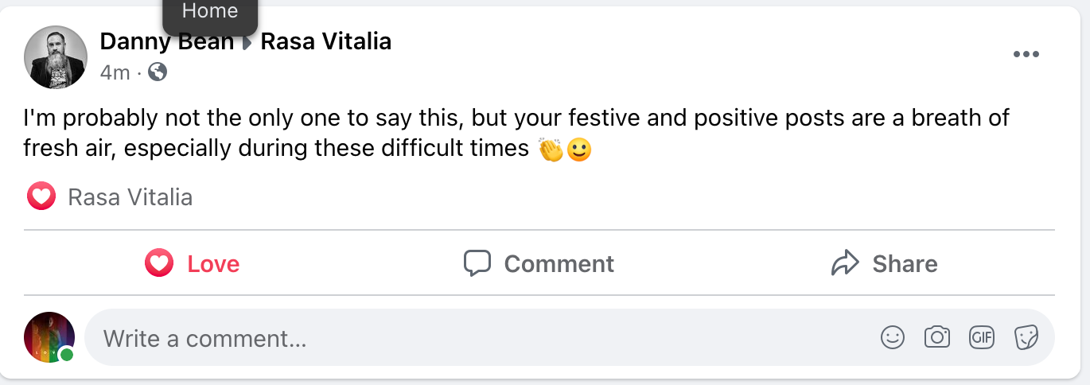Attach a photo with the camera icon

[x=937, y=338]
